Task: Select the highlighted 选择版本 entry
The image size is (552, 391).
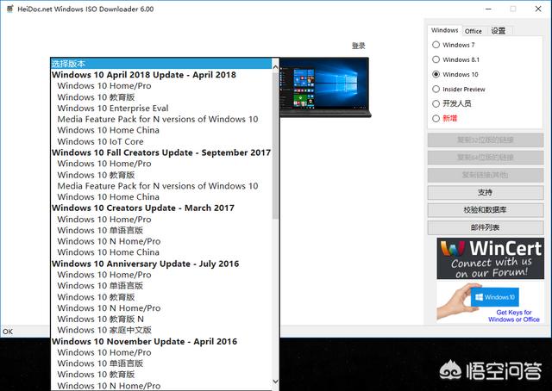Action: click(x=161, y=64)
